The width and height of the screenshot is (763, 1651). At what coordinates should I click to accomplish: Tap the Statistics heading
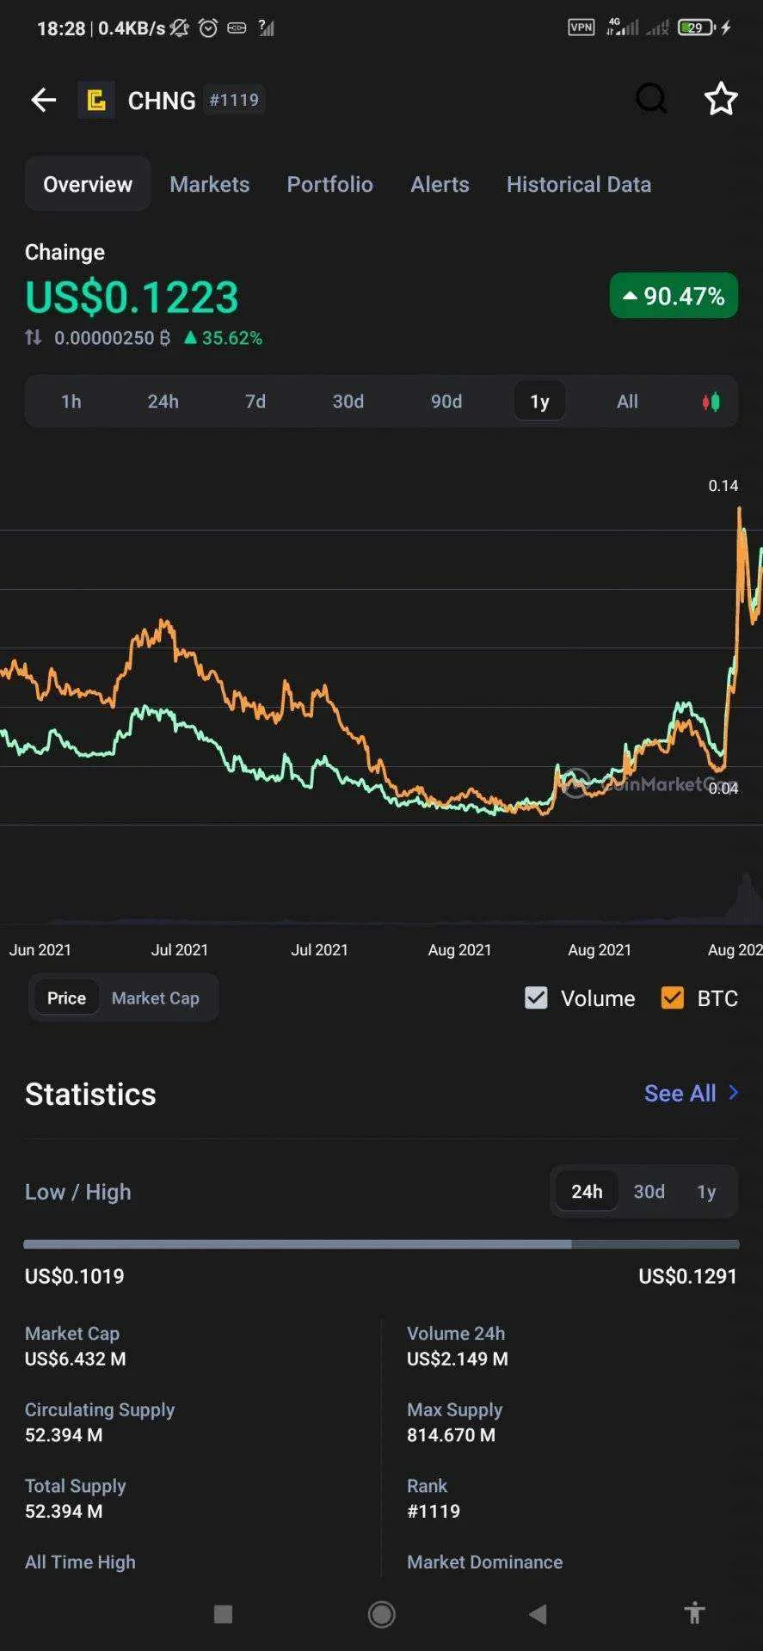[x=90, y=1094]
